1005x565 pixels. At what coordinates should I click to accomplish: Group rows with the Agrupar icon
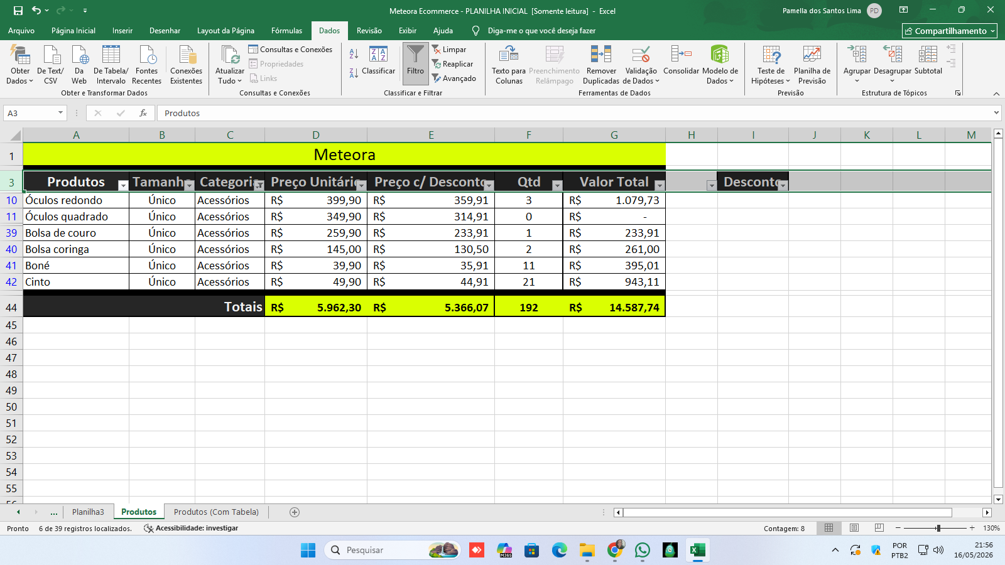[x=857, y=54]
